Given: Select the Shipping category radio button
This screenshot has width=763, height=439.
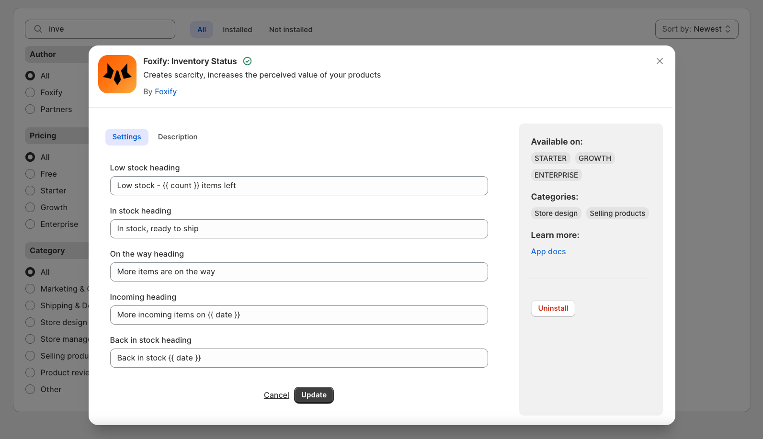Looking at the screenshot, I should 30,305.
